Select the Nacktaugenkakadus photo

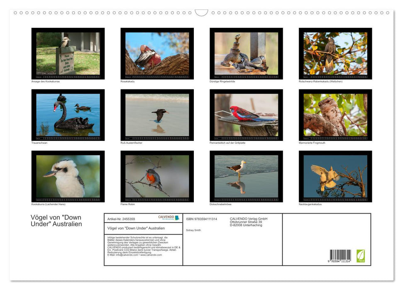pyautogui.click(x=335, y=176)
